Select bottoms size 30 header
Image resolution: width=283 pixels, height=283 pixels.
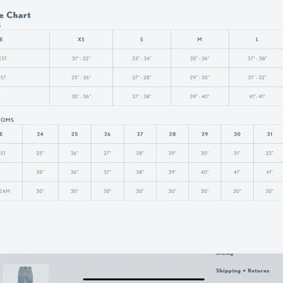[x=237, y=134]
